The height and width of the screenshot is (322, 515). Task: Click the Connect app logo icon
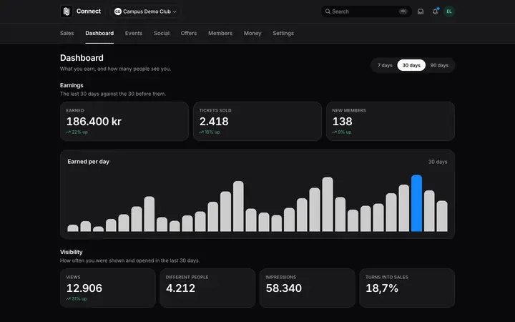pyautogui.click(x=67, y=11)
